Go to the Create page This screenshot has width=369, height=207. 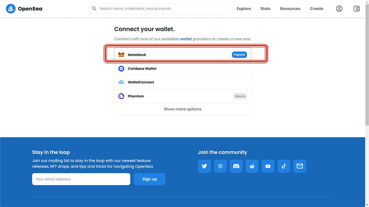316,9
